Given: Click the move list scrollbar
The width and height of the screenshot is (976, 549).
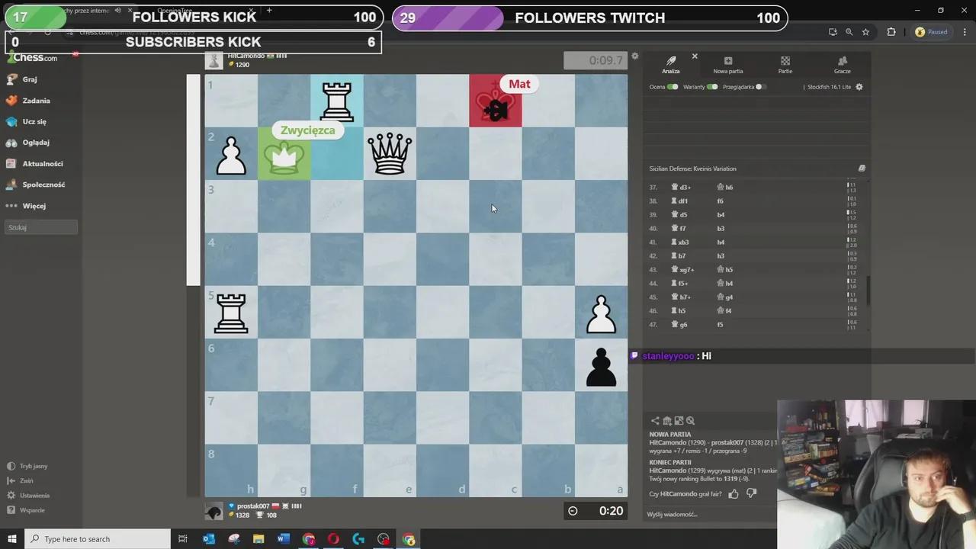Looking at the screenshot, I should 868,291.
